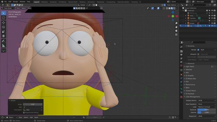Open the Edit menu

click(10, 2)
